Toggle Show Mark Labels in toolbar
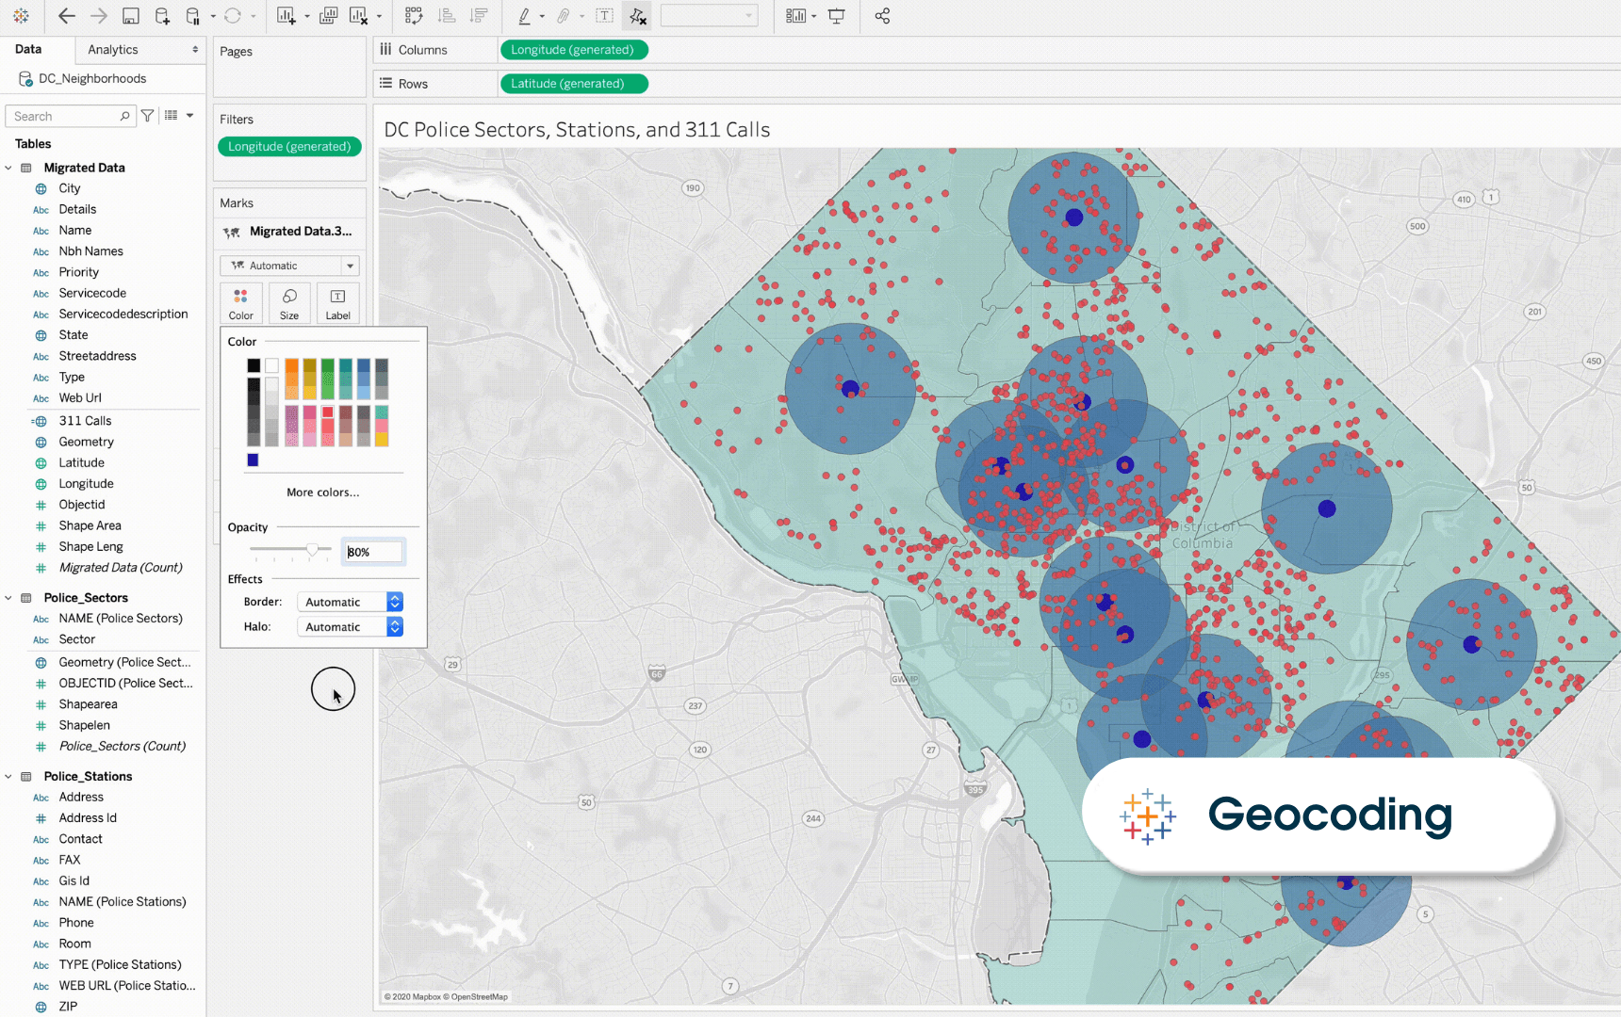Screen dimensions: 1621x1017 coord(605,16)
